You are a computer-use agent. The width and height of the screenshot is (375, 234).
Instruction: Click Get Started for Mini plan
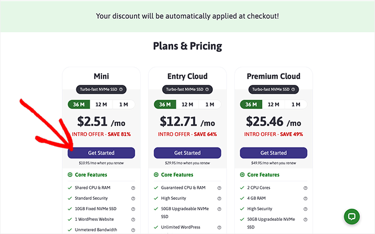point(101,153)
